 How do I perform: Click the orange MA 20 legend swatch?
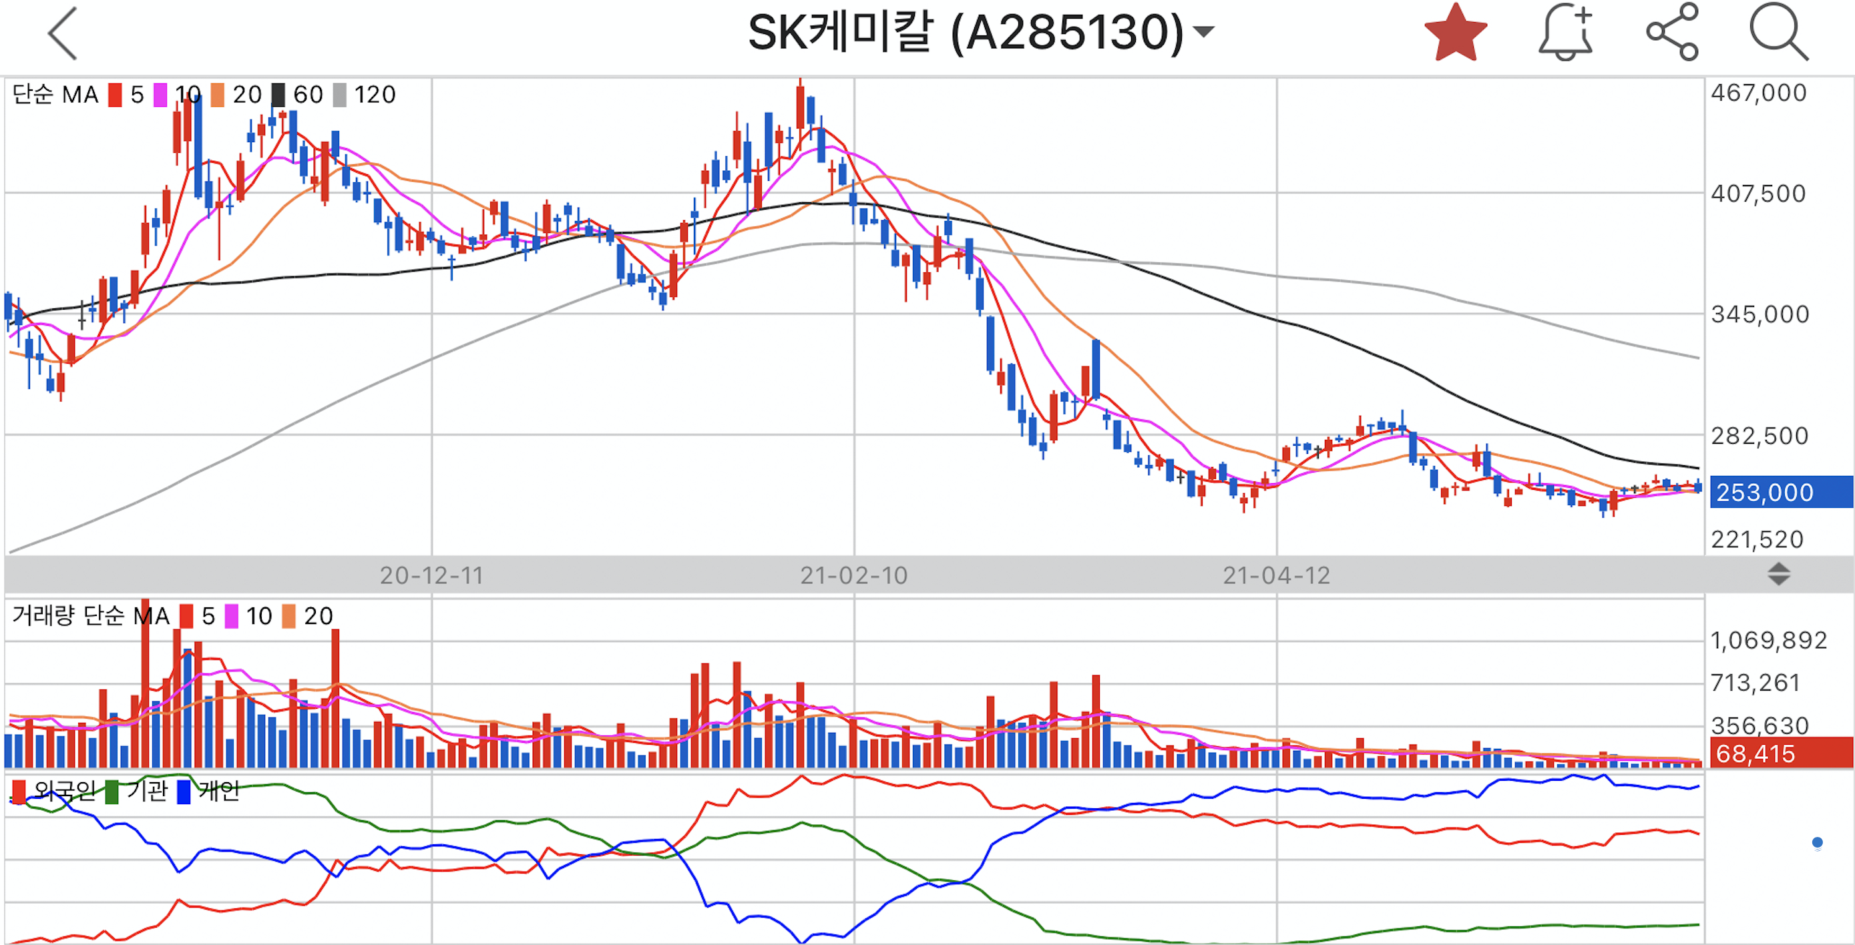pos(217,95)
